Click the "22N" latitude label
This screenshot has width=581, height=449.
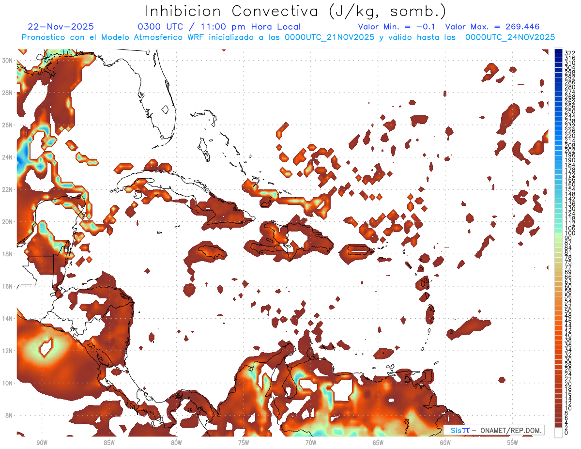coord(7,189)
